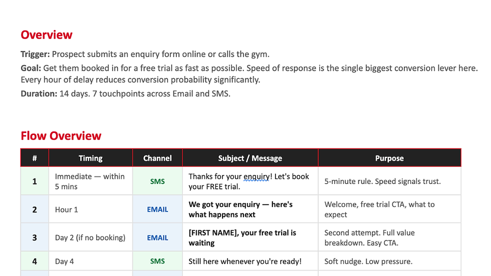Click the '#' column header

click(35, 158)
